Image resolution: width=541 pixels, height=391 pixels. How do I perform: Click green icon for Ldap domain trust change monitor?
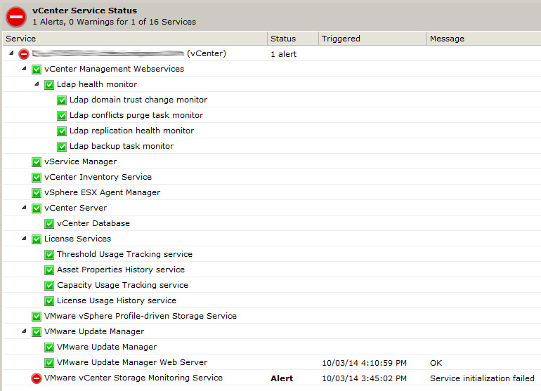62,100
